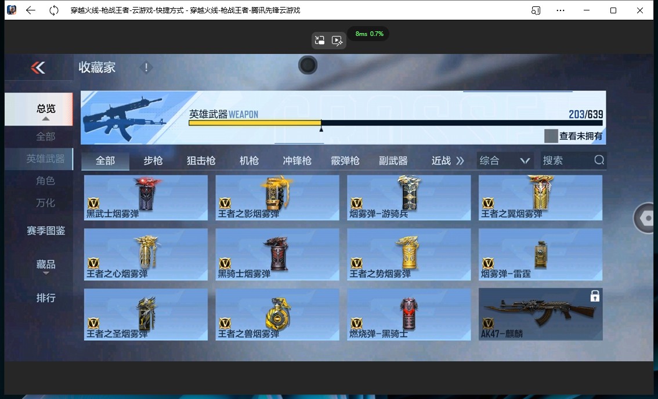The width and height of the screenshot is (658, 399).
Task: Switch to the 副武器 tab
Action: pyautogui.click(x=393, y=161)
